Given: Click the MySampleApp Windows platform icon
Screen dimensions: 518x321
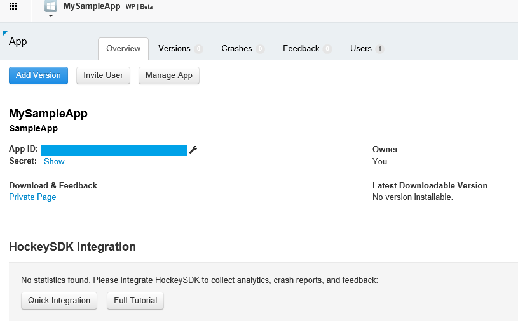Looking at the screenshot, I should [x=51, y=6].
